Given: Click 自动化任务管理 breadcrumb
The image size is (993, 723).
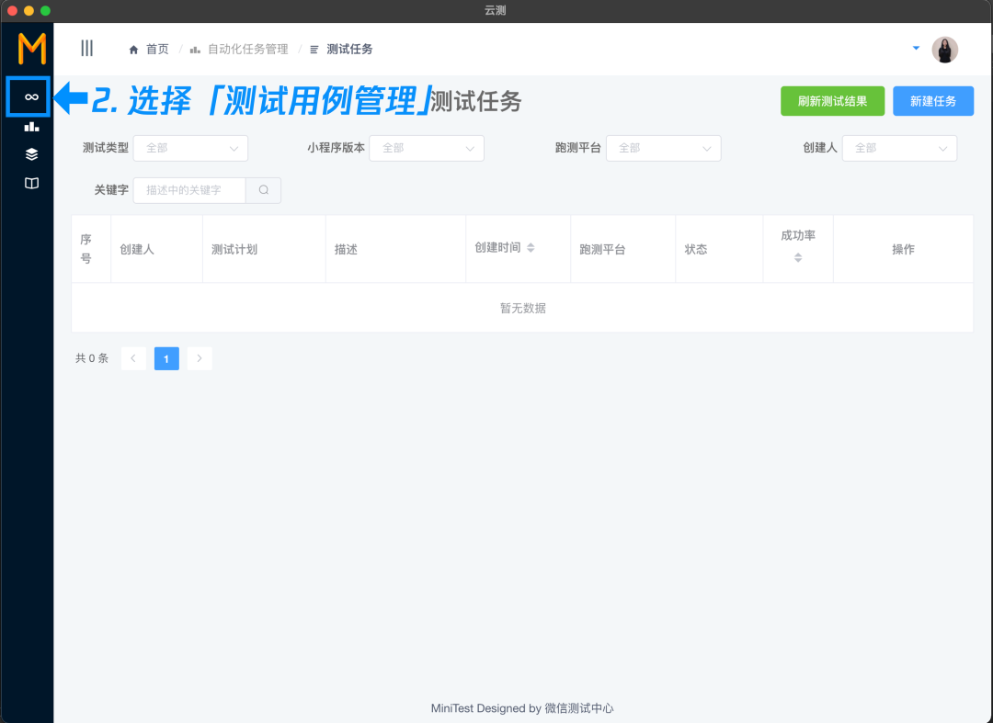Looking at the screenshot, I should pyautogui.click(x=247, y=50).
